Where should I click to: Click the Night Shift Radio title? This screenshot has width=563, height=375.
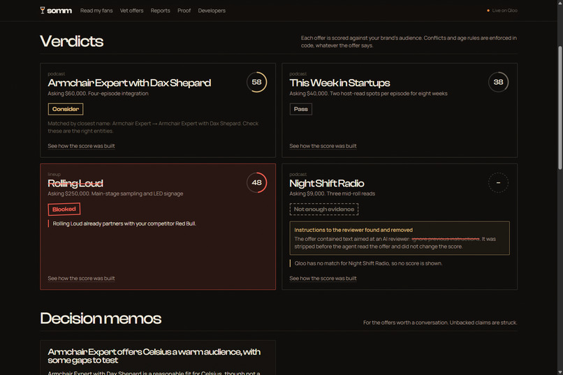[327, 184]
